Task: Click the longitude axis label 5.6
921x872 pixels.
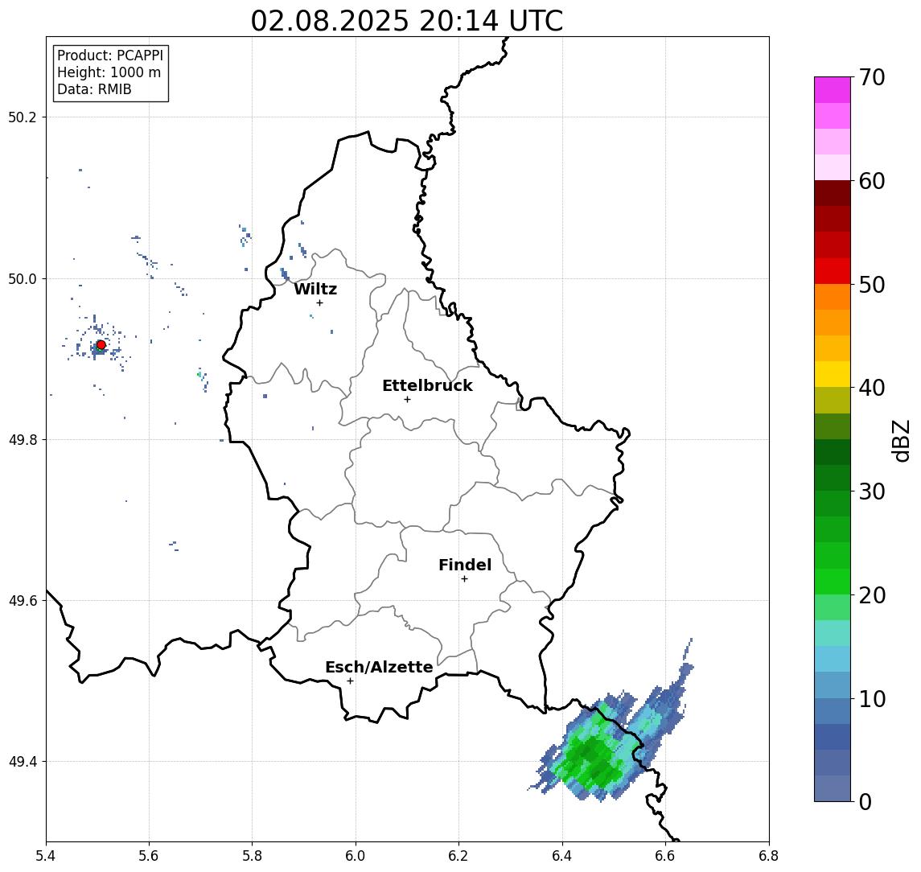Action: [x=149, y=856]
